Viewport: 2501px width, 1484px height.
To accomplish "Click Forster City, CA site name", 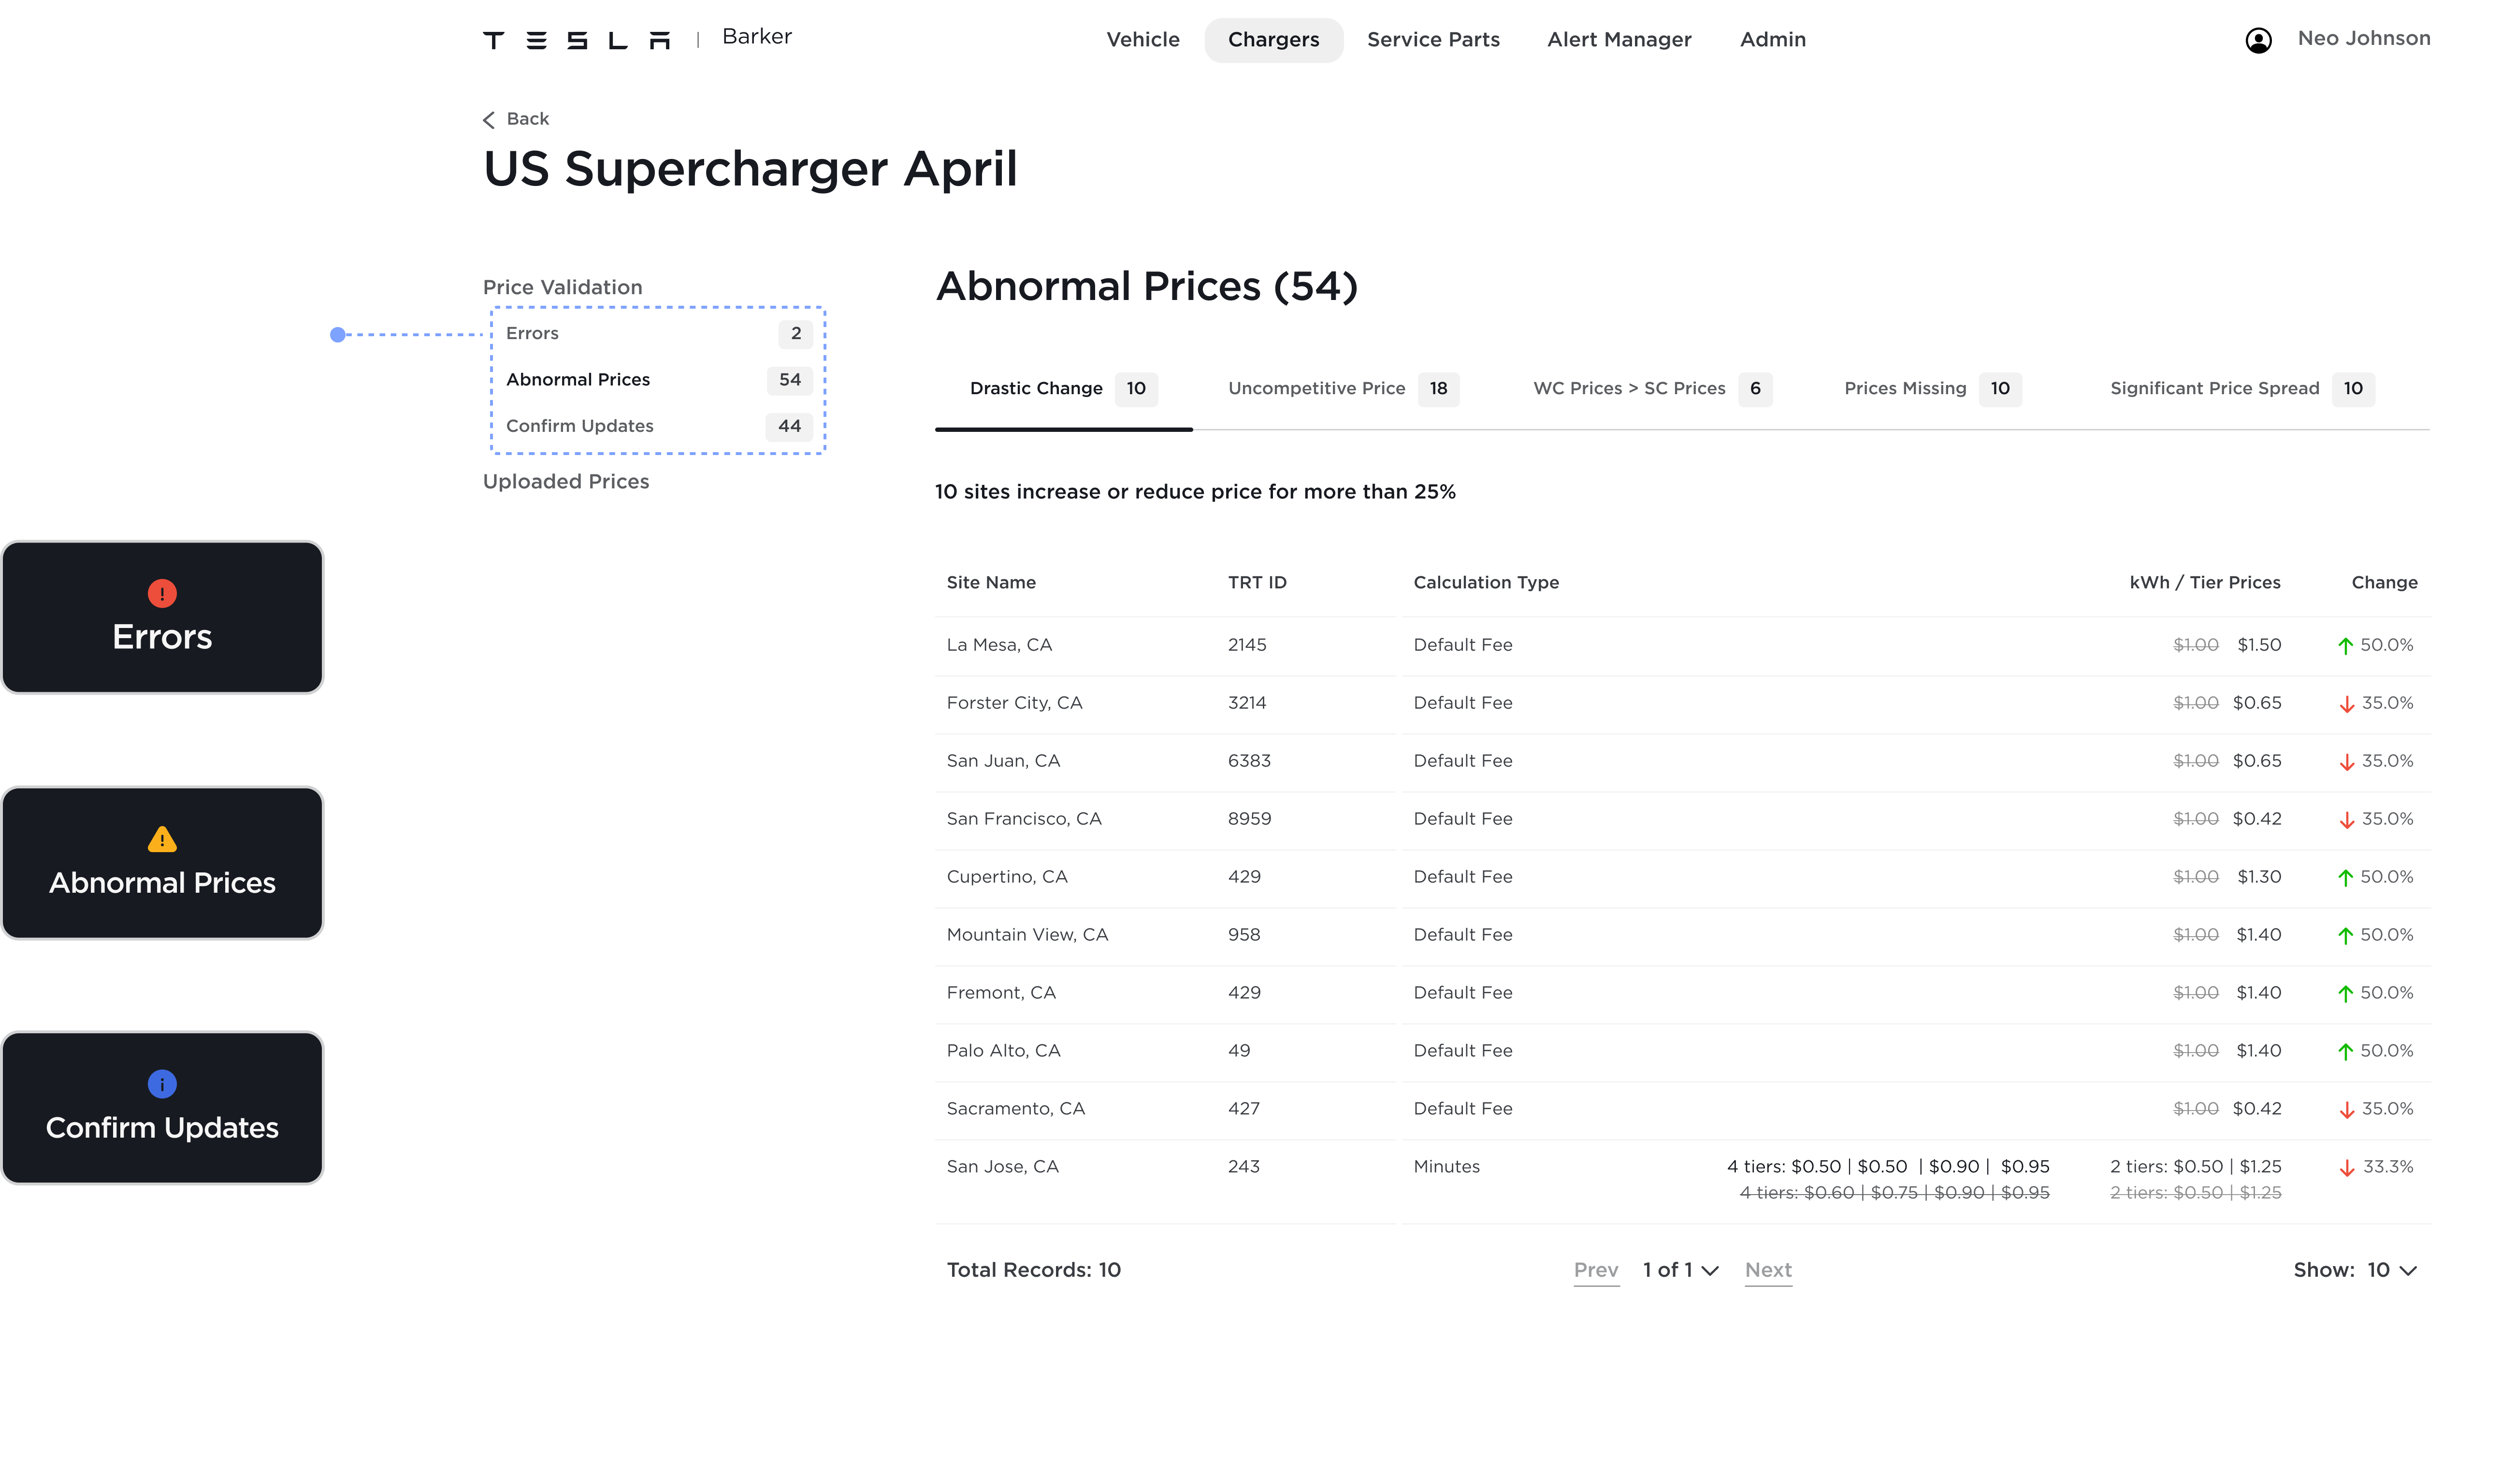I will (x=1013, y=704).
